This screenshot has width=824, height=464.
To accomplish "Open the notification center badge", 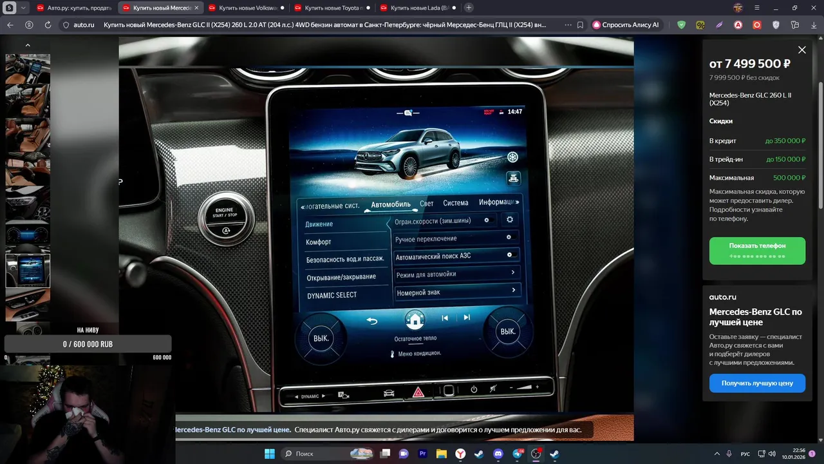I will pyautogui.click(x=812, y=454).
